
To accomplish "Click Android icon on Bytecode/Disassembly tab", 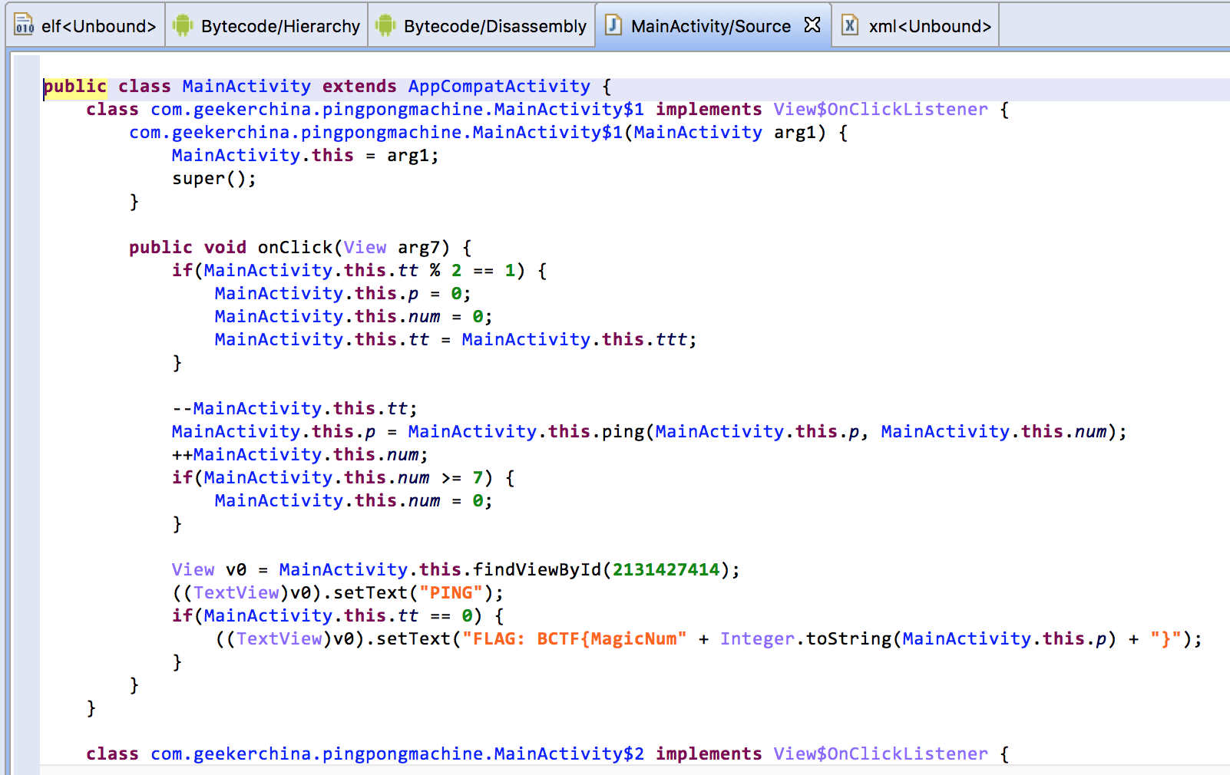I will pos(385,25).
